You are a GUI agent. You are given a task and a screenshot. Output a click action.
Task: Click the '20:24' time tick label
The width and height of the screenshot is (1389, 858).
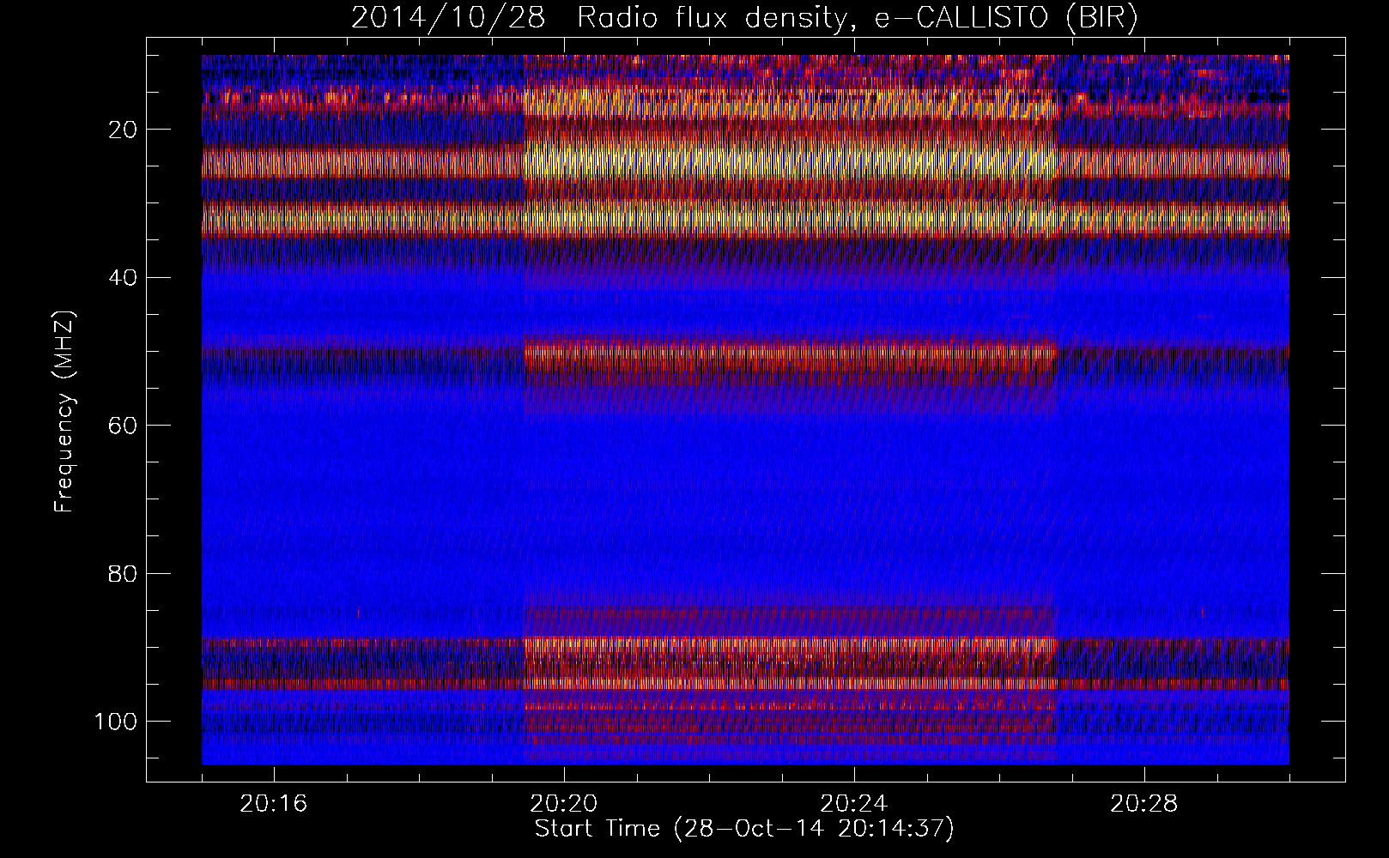click(x=853, y=804)
